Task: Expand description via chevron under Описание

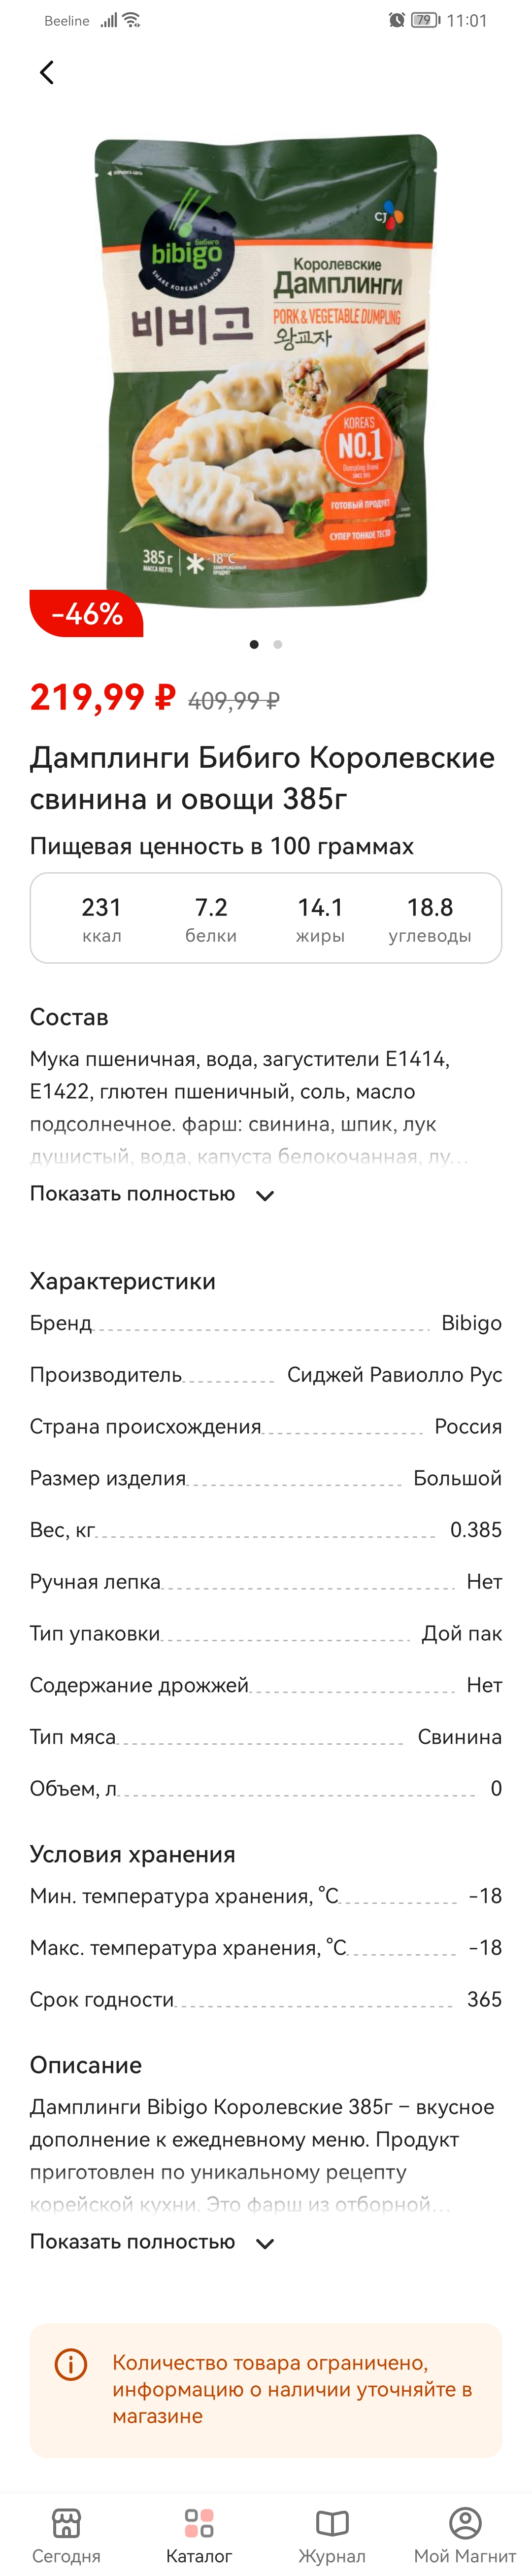Action: (265, 2243)
